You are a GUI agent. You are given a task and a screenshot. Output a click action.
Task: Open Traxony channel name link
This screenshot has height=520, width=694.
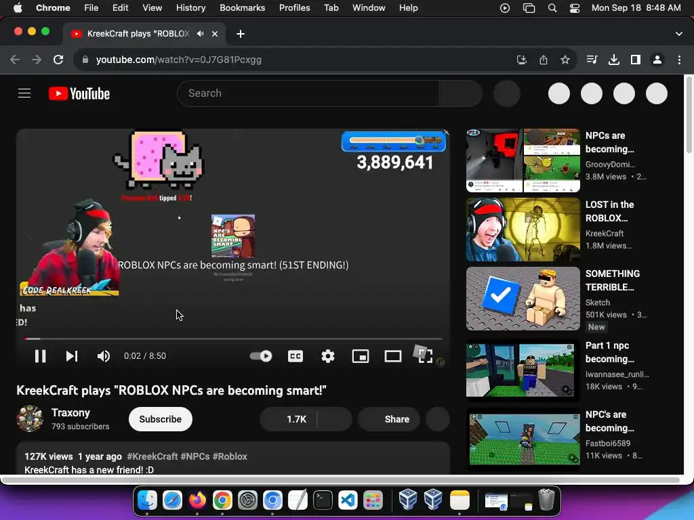70,412
